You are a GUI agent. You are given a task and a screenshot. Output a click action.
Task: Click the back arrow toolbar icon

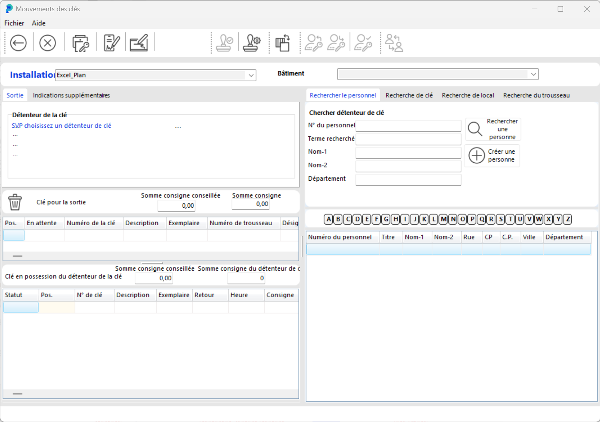coord(18,43)
